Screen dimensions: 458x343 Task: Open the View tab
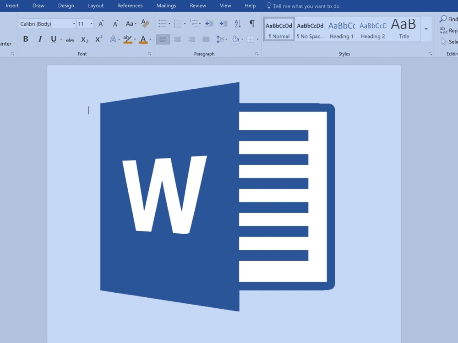click(x=225, y=6)
